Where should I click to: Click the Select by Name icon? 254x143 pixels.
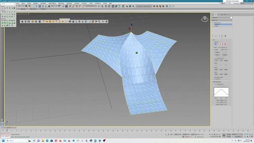click(30, 6)
